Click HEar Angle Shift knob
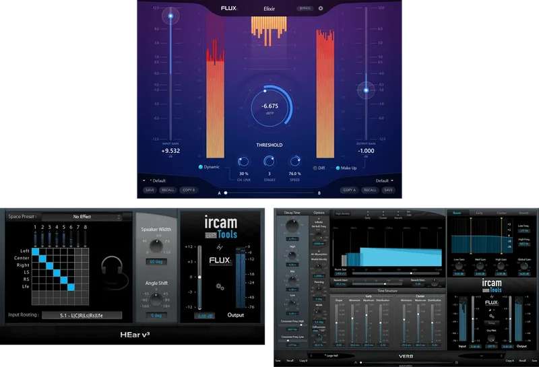The height and width of the screenshot is (367, 539). (156, 300)
